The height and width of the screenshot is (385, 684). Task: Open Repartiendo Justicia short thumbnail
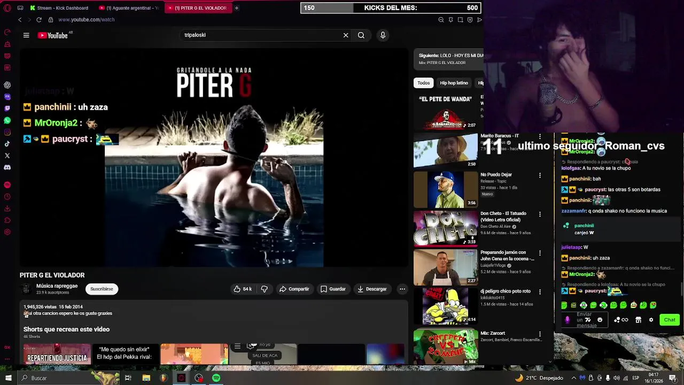(x=57, y=354)
